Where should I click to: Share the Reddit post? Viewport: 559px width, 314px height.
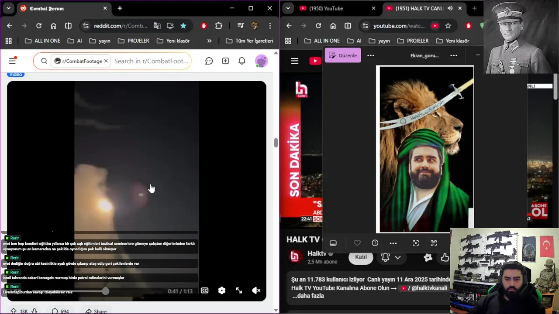(x=96, y=311)
